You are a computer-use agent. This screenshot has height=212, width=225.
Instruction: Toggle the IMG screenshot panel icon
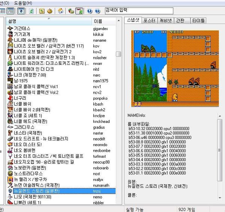(x=79, y=11)
